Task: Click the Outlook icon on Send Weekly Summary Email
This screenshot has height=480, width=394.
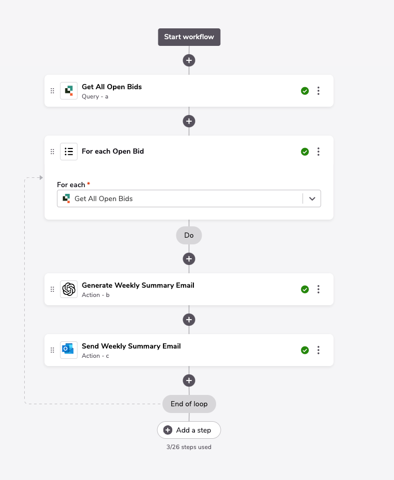Action: tap(69, 350)
